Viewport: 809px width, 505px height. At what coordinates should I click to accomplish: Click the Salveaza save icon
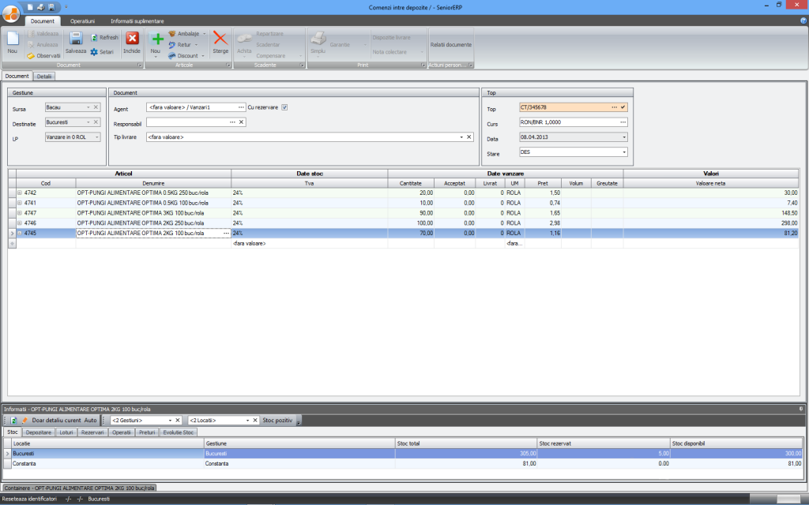(x=76, y=39)
